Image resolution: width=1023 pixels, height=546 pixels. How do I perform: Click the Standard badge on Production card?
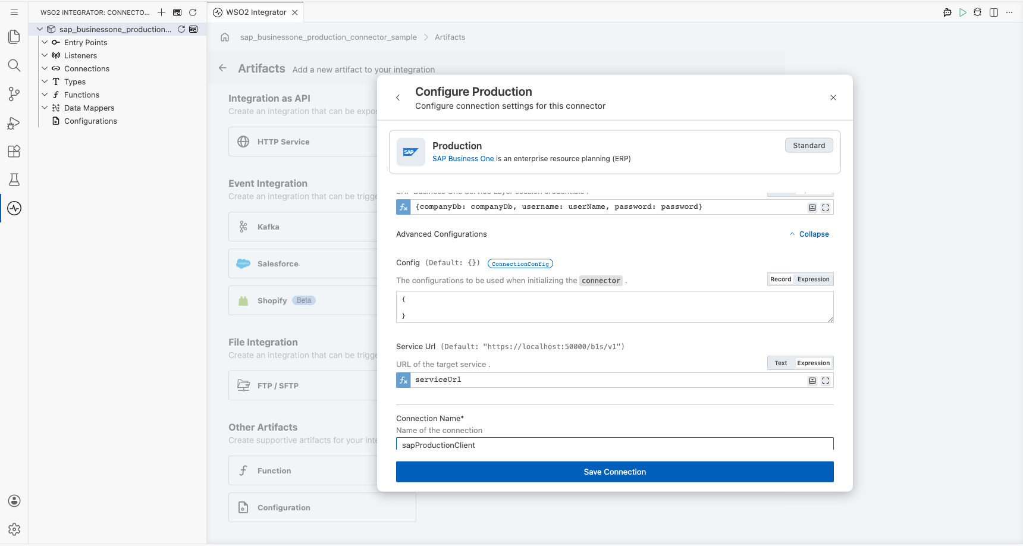(809, 145)
